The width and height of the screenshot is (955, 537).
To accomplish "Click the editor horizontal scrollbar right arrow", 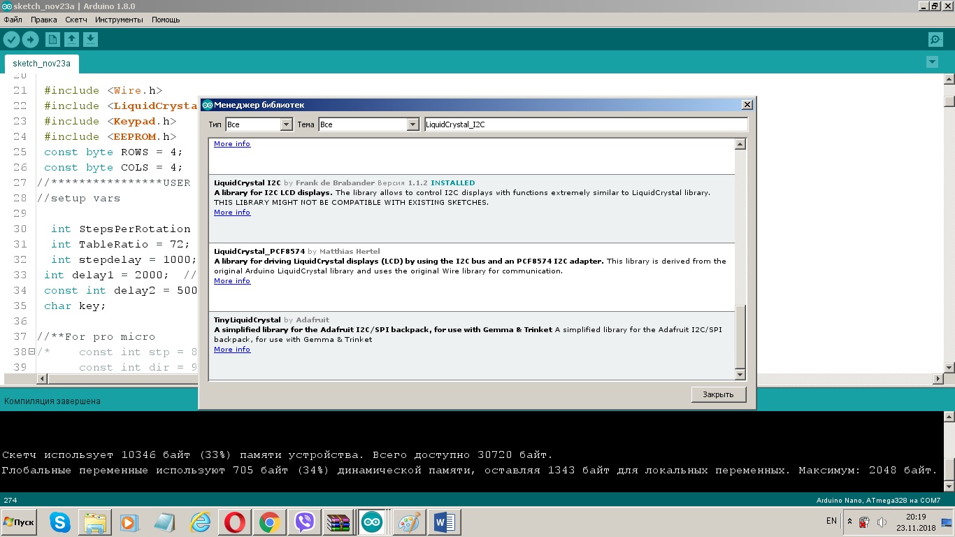I will (938, 378).
